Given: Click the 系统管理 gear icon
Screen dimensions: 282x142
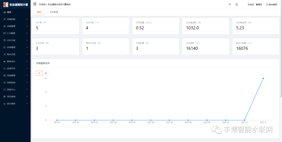Looking at the screenshot, I should (4, 76).
